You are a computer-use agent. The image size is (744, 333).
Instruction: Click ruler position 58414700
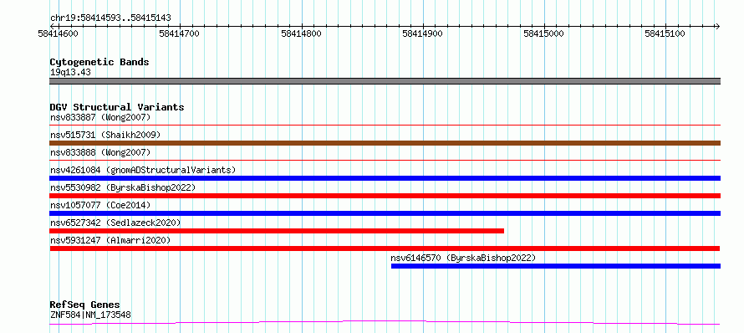tap(180, 33)
